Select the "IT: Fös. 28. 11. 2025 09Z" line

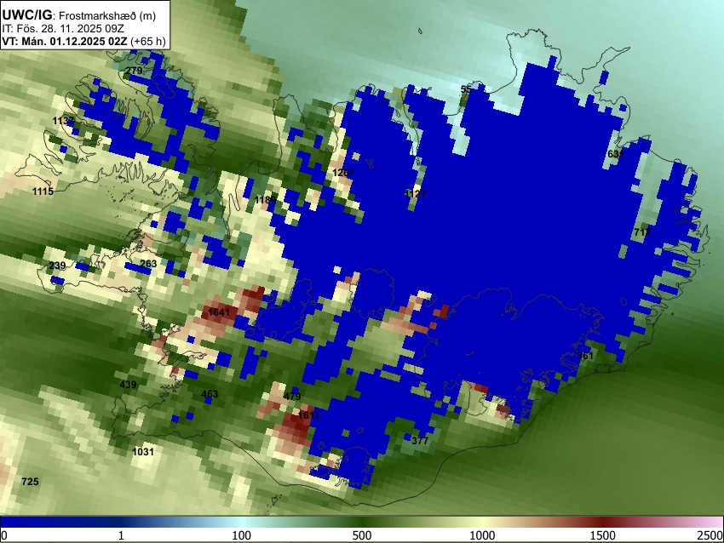pyautogui.click(x=63, y=29)
